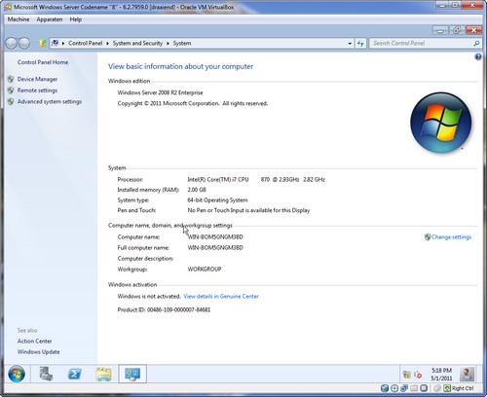The image size is (487, 397).
Task: Launch Server Manager from taskbar
Action: click(x=46, y=374)
